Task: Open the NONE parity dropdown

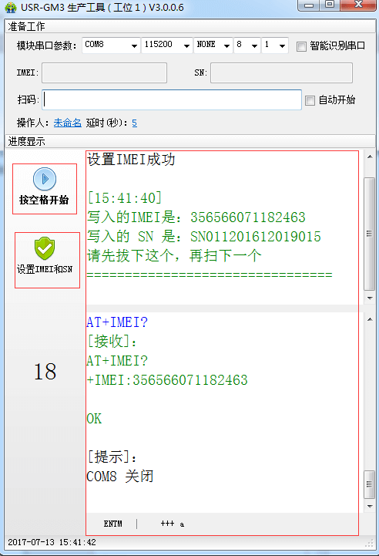Action: pos(213,45)
